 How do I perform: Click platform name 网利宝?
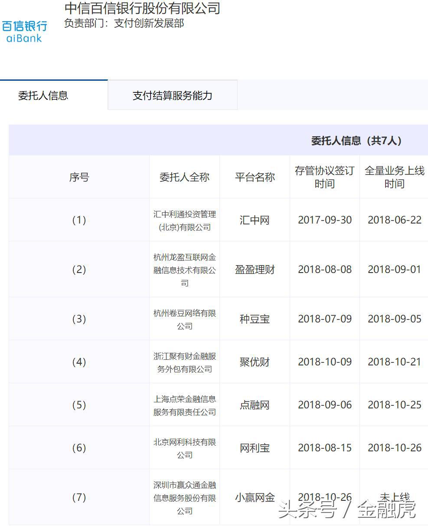tap(255, 448)
